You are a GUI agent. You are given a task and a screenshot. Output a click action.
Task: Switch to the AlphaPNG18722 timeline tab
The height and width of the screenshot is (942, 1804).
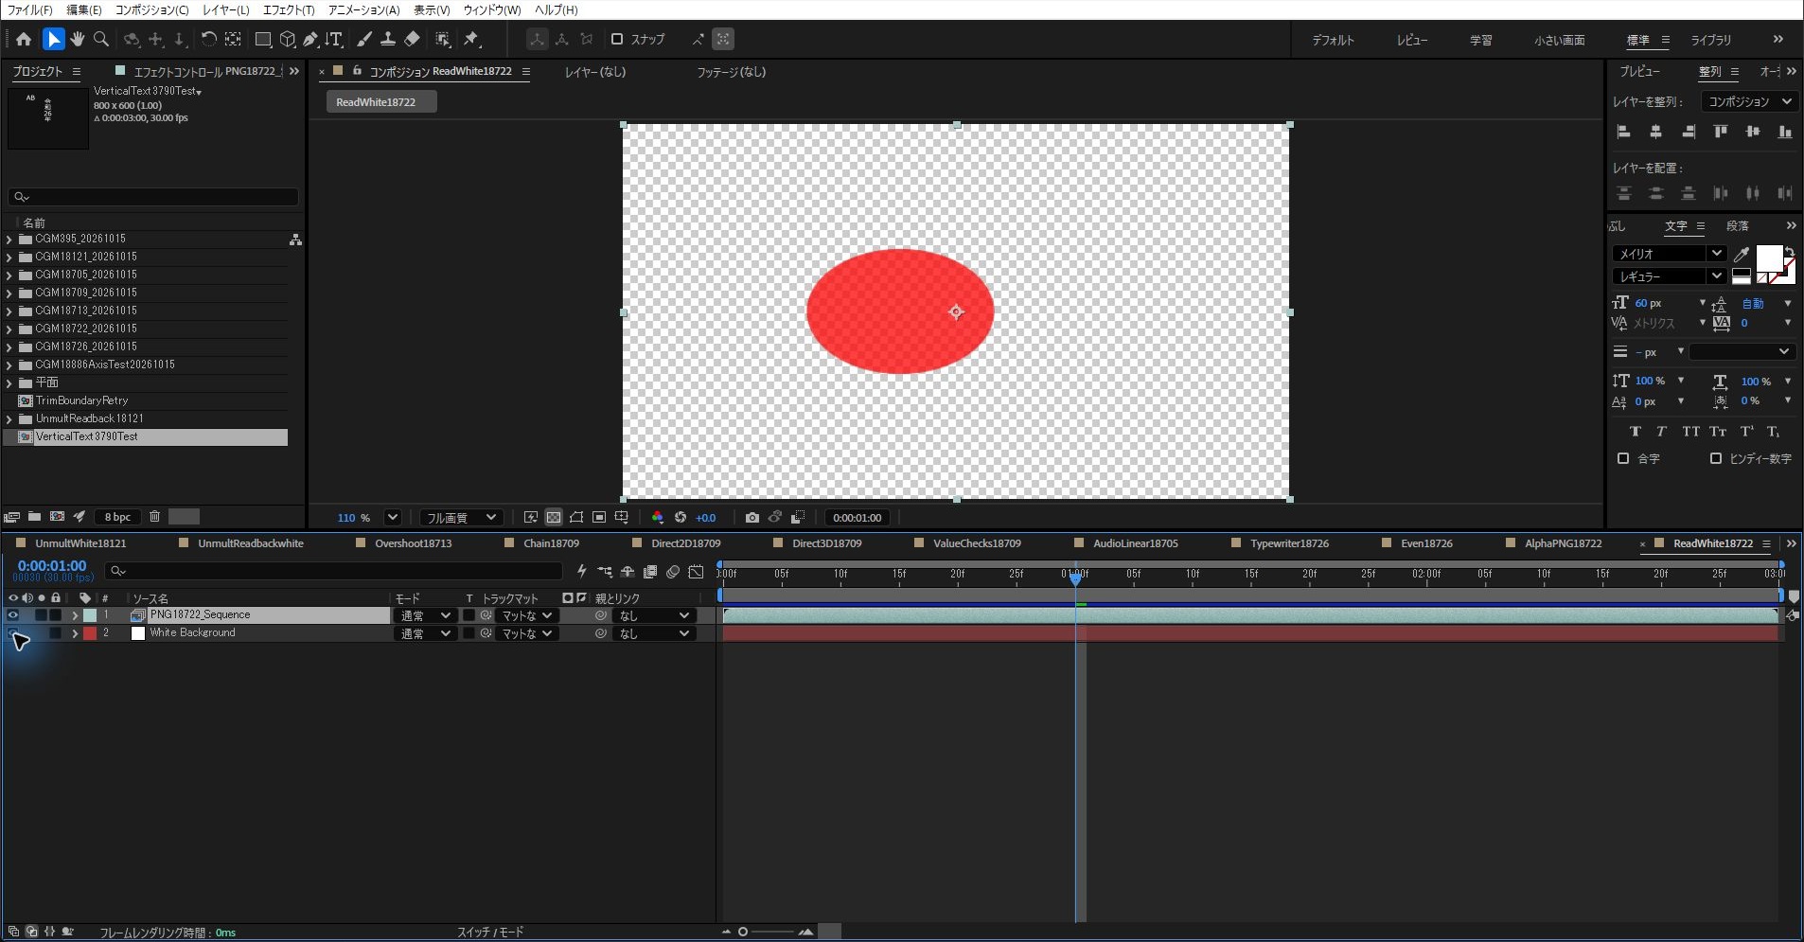point(1563,543)
